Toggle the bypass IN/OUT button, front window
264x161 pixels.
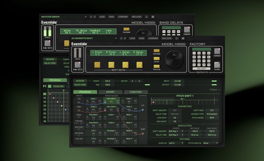[x=77, y=65]
